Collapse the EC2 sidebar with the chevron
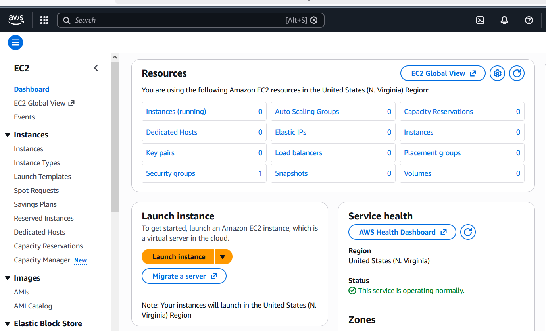 (x=96, y=68)
